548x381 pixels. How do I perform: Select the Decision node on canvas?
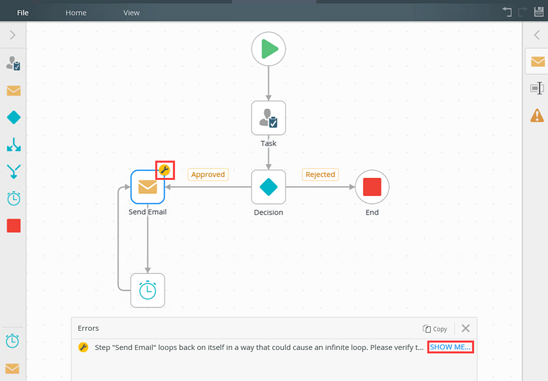268,187
